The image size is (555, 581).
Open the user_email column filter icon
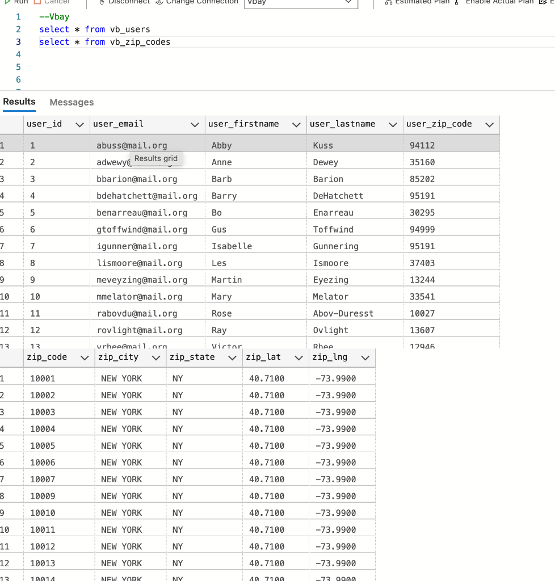195,124
